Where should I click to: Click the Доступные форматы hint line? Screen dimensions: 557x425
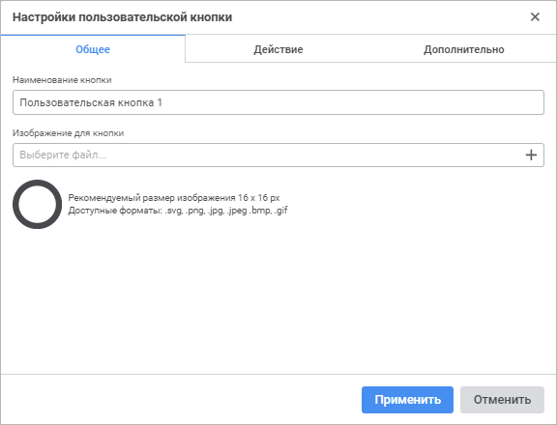tap(178, 211)
